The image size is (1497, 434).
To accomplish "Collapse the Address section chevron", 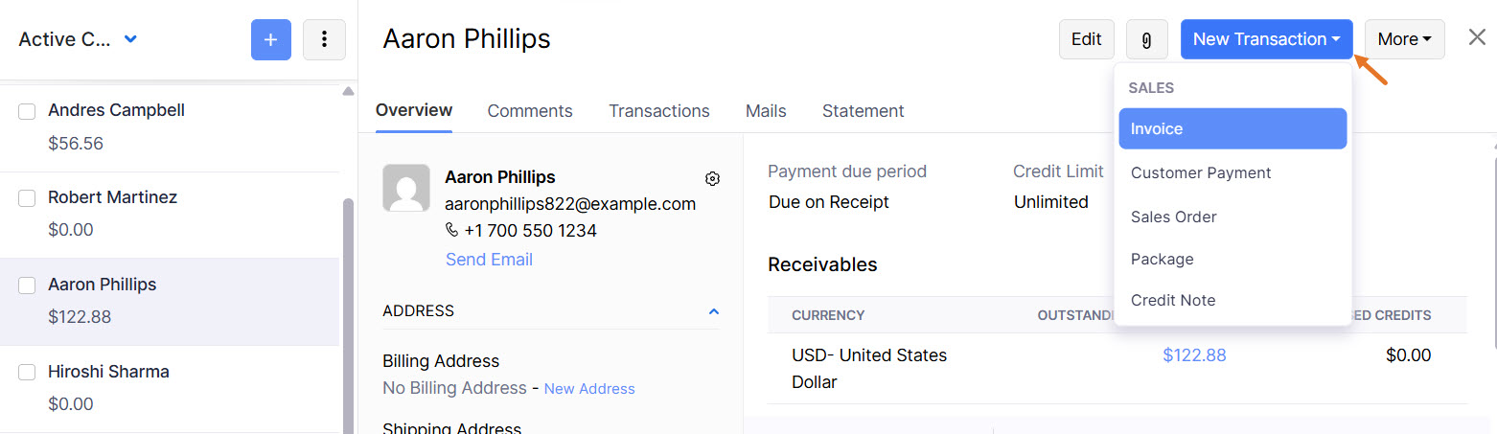I will coord(713,311).
